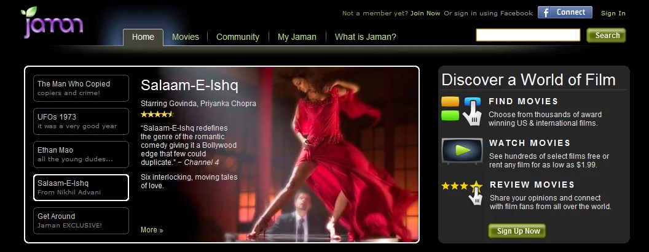Click the Watch Movies play screen icon

(x=462, y=151)
